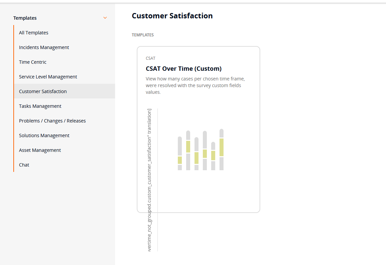Select the Incidents Management category
Image resolution: width=386 pixels, height=265 pixels.
(x=44, y=47)
